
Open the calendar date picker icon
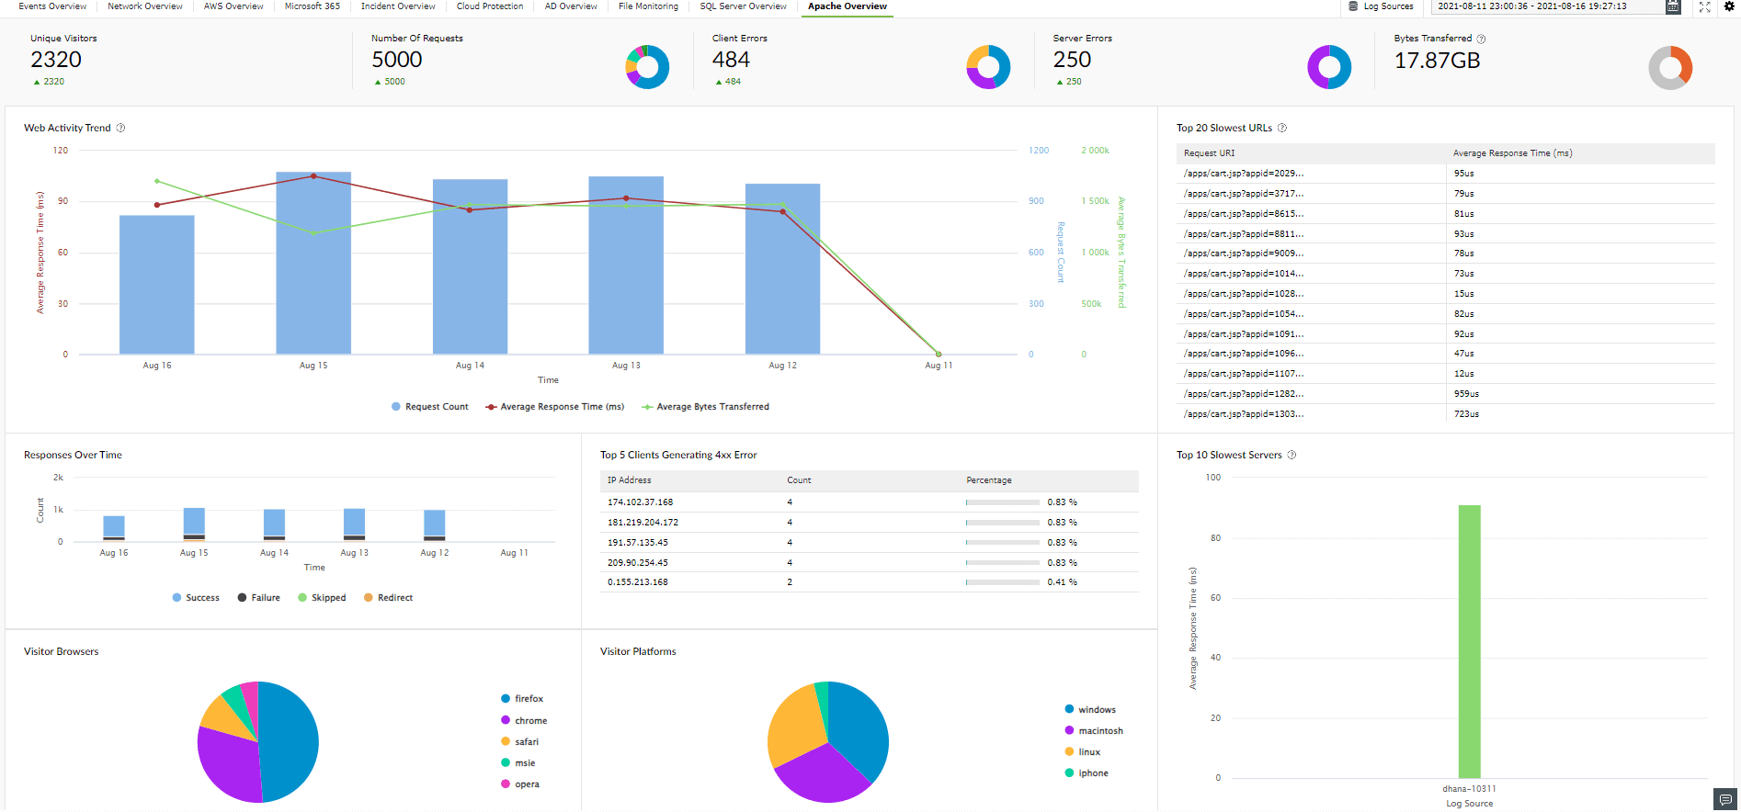[1673, 6]
